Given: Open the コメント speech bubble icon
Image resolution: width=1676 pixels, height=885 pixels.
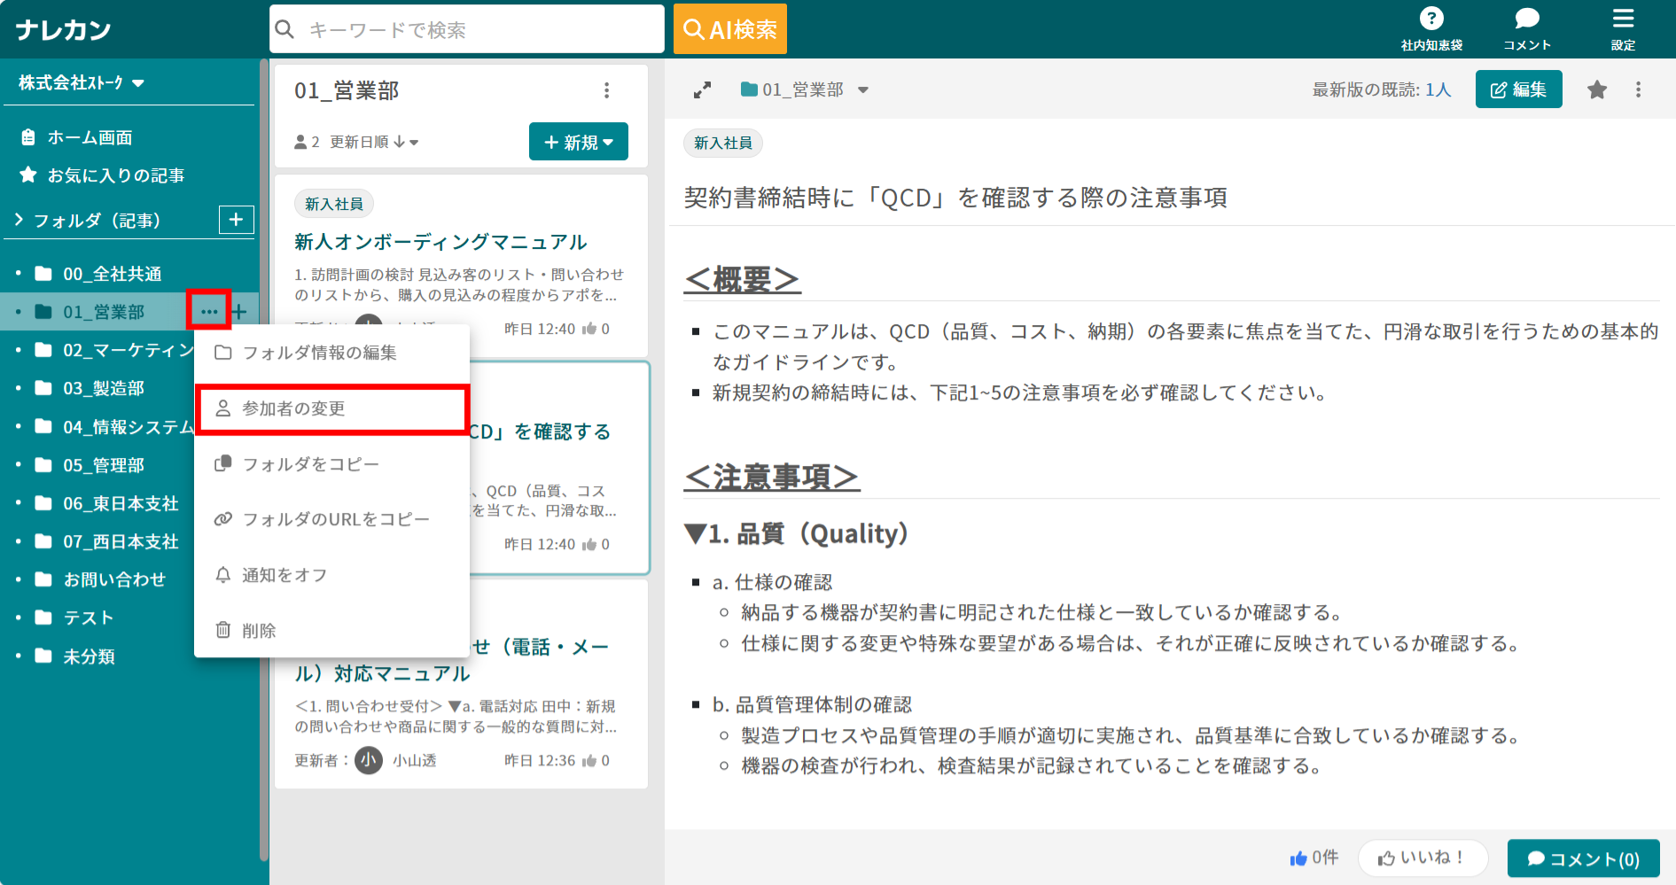Looking at the screenshot, I should coord(1526,17).
